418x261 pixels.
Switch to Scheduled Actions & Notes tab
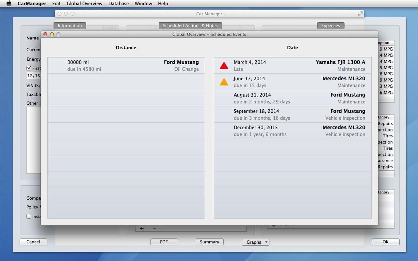190,25
